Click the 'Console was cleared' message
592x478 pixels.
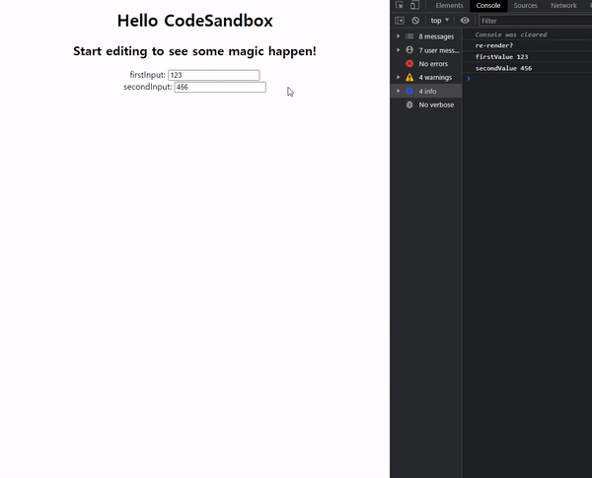pos(510,34)
